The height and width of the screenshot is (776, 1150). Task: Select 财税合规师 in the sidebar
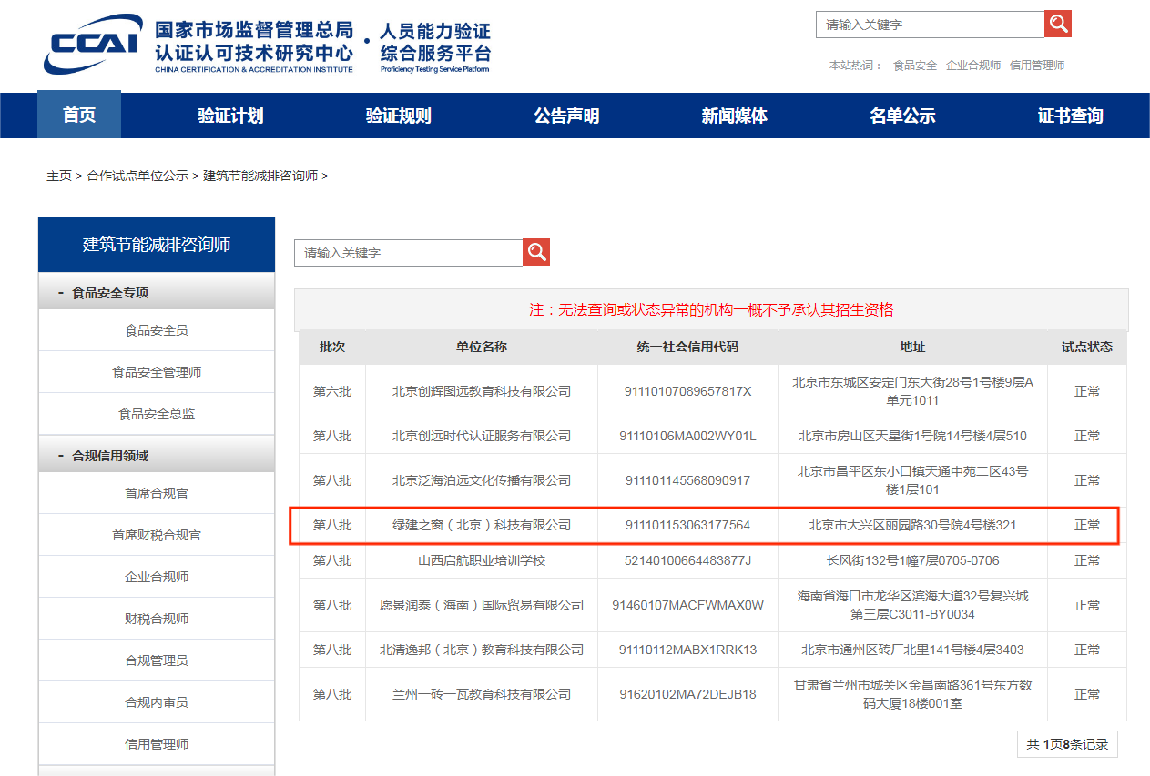click(157, 619)
